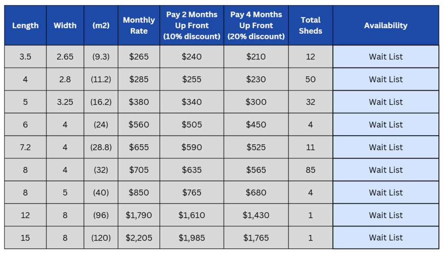Select Wait List in the 7.2 length row
444x254 pixels.
[385, 147]
